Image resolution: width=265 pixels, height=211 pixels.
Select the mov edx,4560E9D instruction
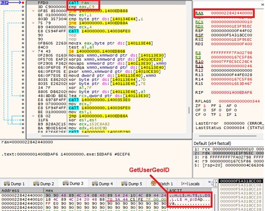click(88, 128)
